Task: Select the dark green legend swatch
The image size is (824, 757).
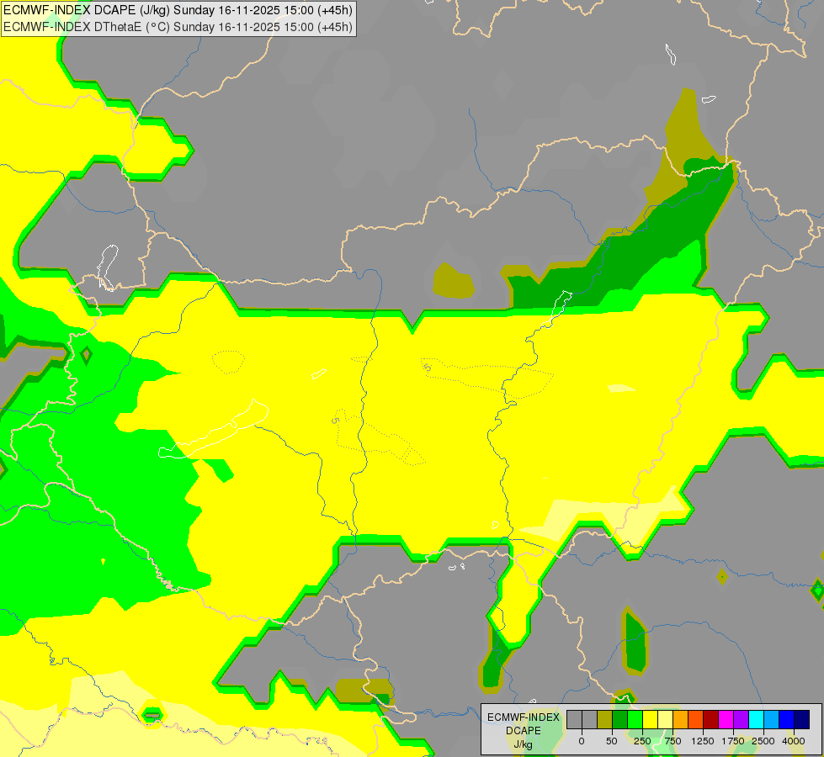Action: 620,720
